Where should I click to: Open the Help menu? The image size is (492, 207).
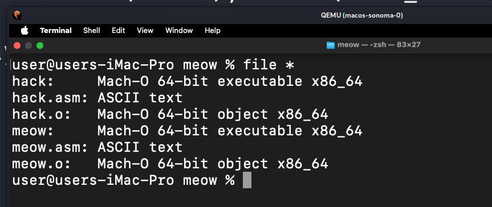click(213, 30)
